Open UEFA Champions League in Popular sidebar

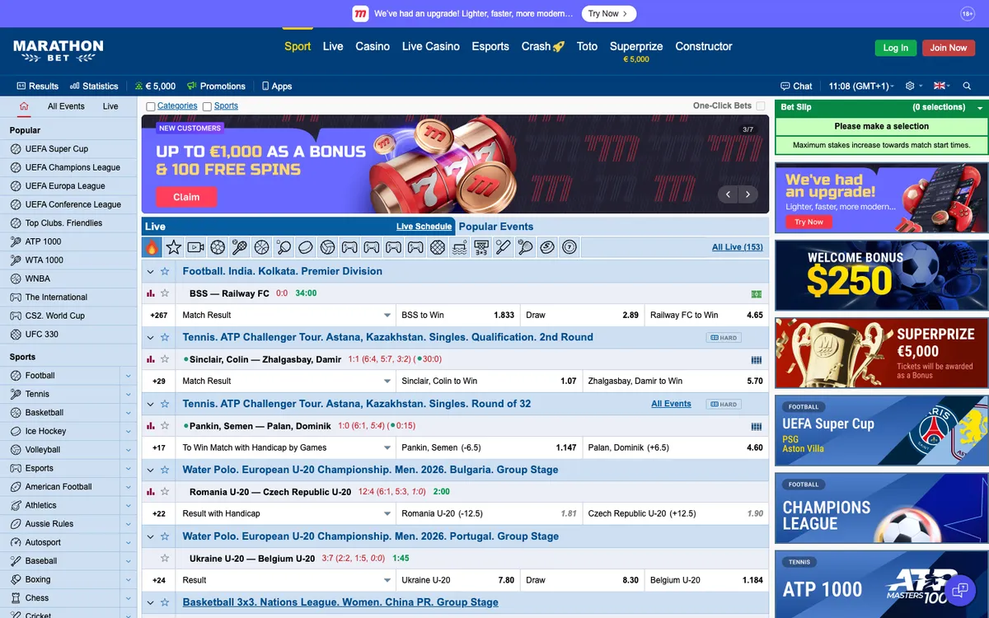point(73,167)
